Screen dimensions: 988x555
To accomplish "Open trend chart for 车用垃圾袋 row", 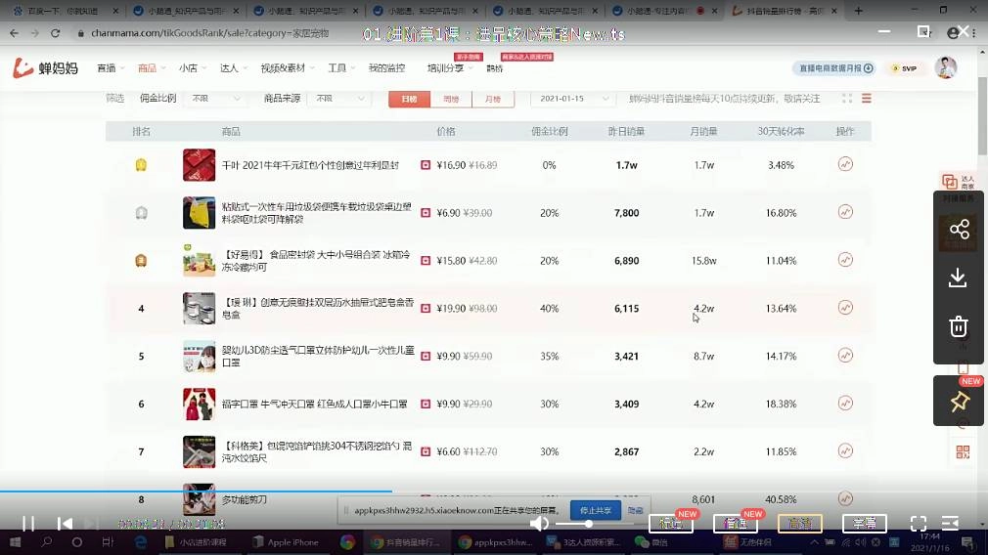I will pyautogui.click(x=845, y=212).
